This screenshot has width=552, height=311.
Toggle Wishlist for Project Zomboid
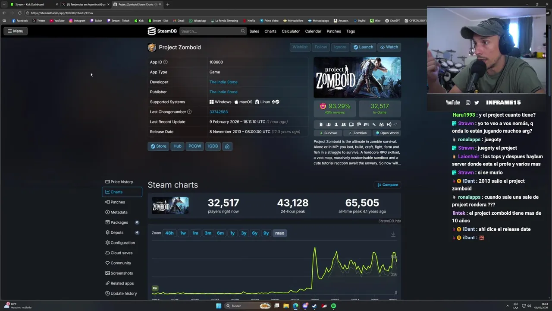pos(300,47)
